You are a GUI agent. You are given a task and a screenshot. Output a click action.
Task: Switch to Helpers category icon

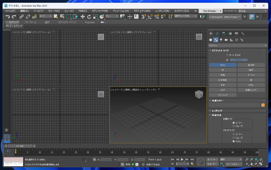pyautogui.click(x=231, y=40)
